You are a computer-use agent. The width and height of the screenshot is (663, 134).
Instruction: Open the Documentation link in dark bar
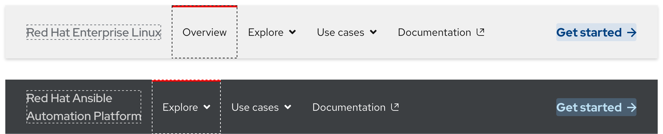[x=349, y=107]
